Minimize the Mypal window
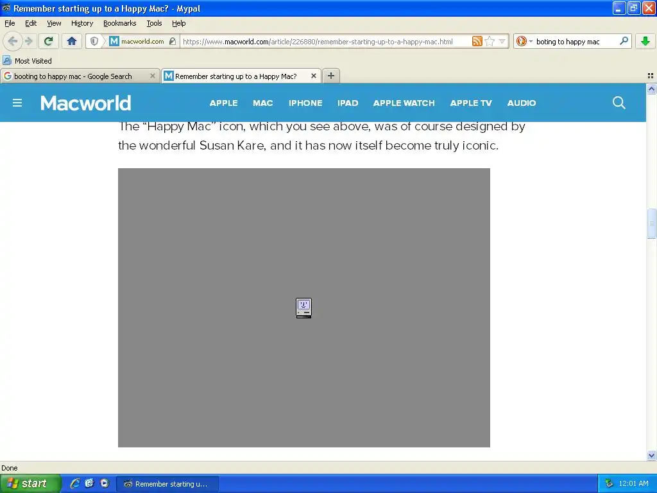 (x=619, y=8)
